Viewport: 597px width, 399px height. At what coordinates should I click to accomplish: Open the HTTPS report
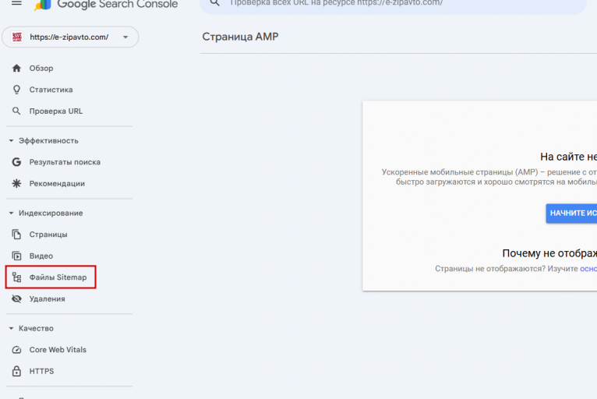41,371
